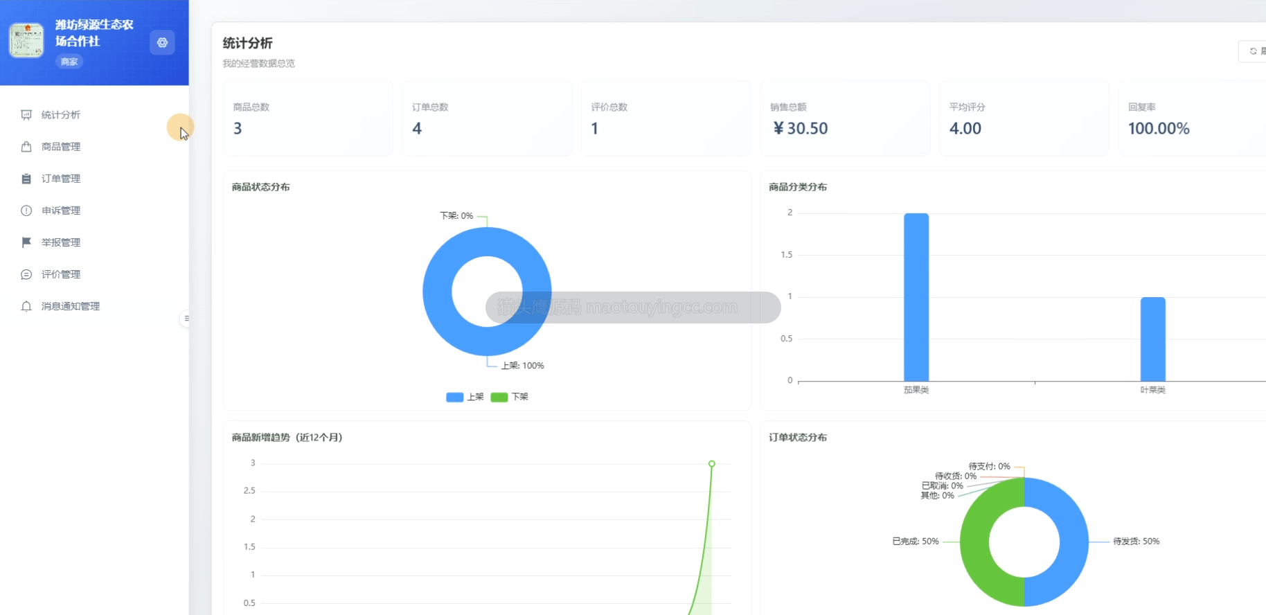Click the 叶菜类 axis label
This screenshot has width=1266, height=615.
coord(1153,391)
